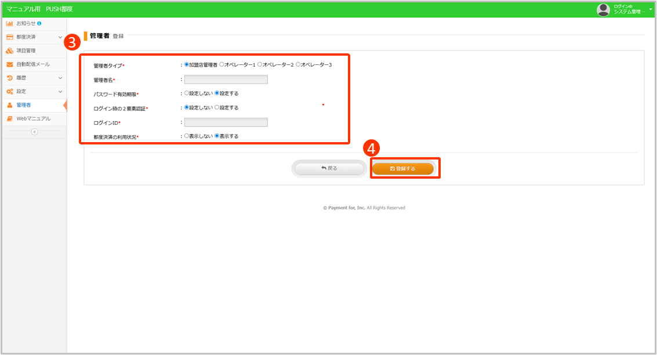Click the 自動配信メール envelope icon
Image resolution: width=657 pixels, height=355 pixels.
point(10,64)
